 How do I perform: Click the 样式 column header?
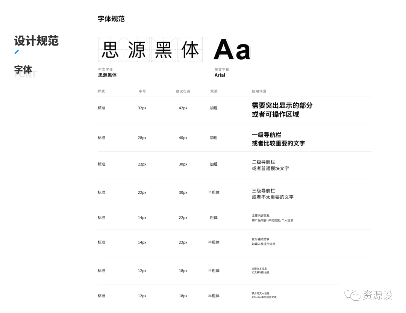click(101, 91)
